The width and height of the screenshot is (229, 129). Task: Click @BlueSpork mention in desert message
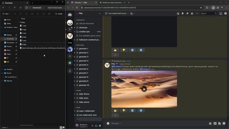point(117,67)
